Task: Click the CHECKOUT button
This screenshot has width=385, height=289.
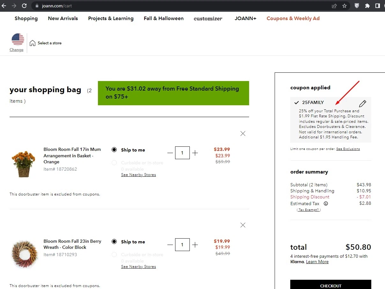Action: 331,285
